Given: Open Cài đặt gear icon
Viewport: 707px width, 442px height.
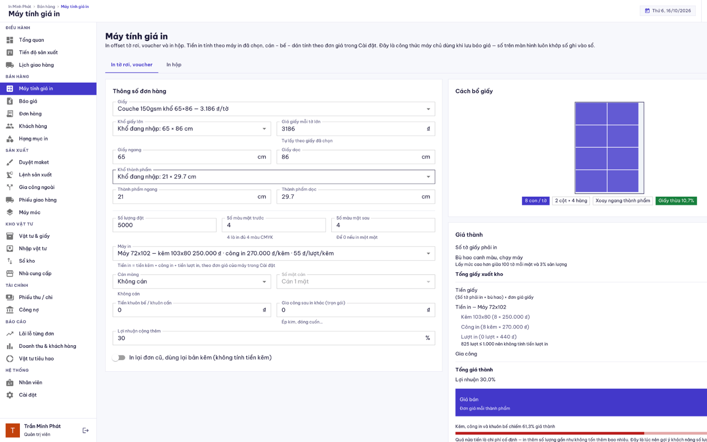Looking at the screenshot, I should pyautogui.click(x=10, y=395).
